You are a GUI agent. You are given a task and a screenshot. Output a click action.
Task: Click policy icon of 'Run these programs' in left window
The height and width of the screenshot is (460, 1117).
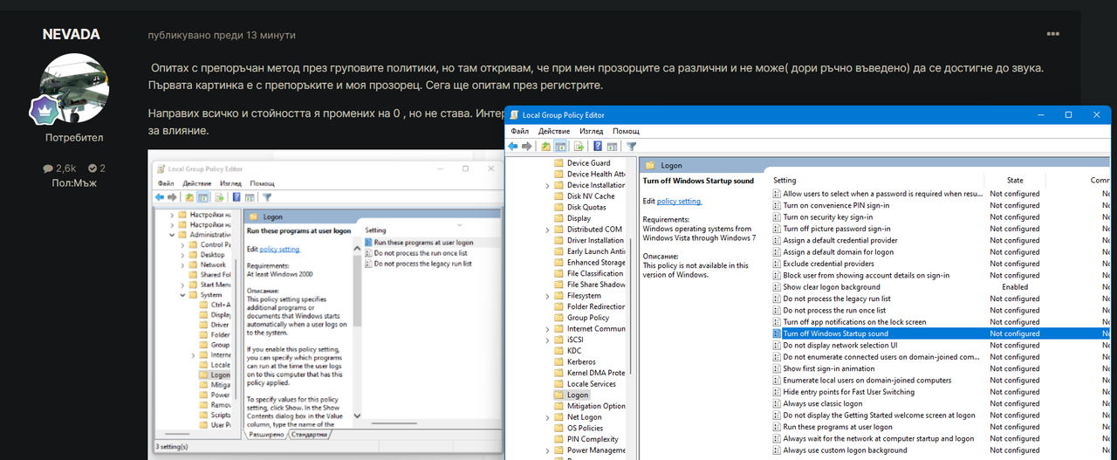(x=368, y=243)
